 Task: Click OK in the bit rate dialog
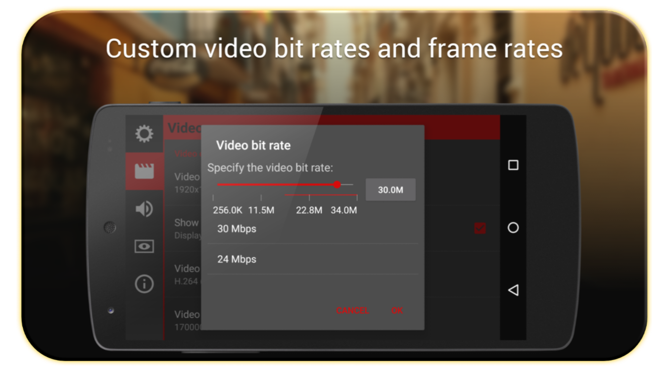point(397,310)
